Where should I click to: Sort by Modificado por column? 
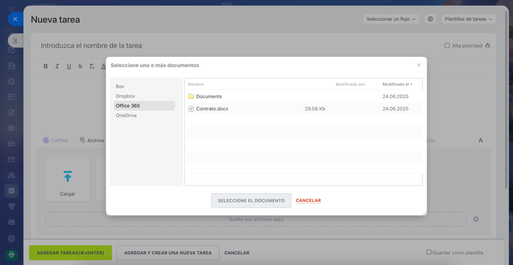coord(350,84)
